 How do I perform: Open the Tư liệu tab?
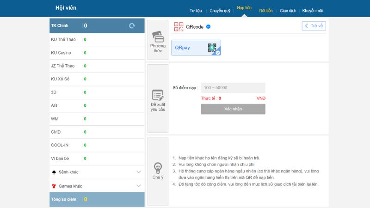point(196,11)
